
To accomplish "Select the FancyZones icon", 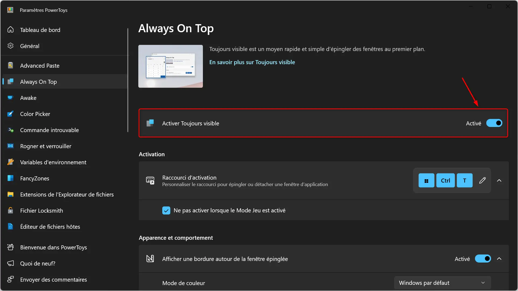I will 10,178.
